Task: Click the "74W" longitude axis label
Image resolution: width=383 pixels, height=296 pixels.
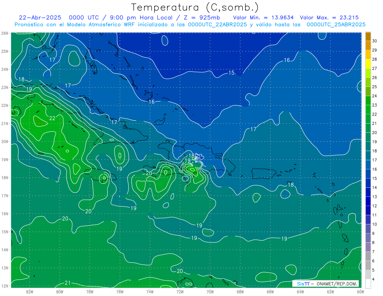Action: (x=150, y=292)
